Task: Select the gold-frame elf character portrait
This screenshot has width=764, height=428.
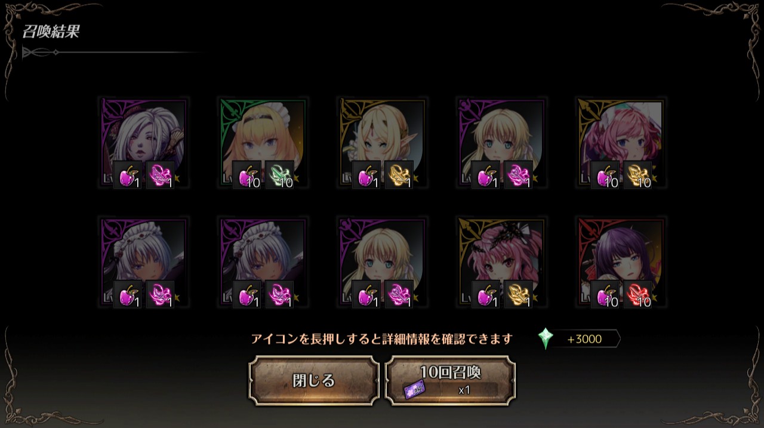Action: tap(383, 143)
